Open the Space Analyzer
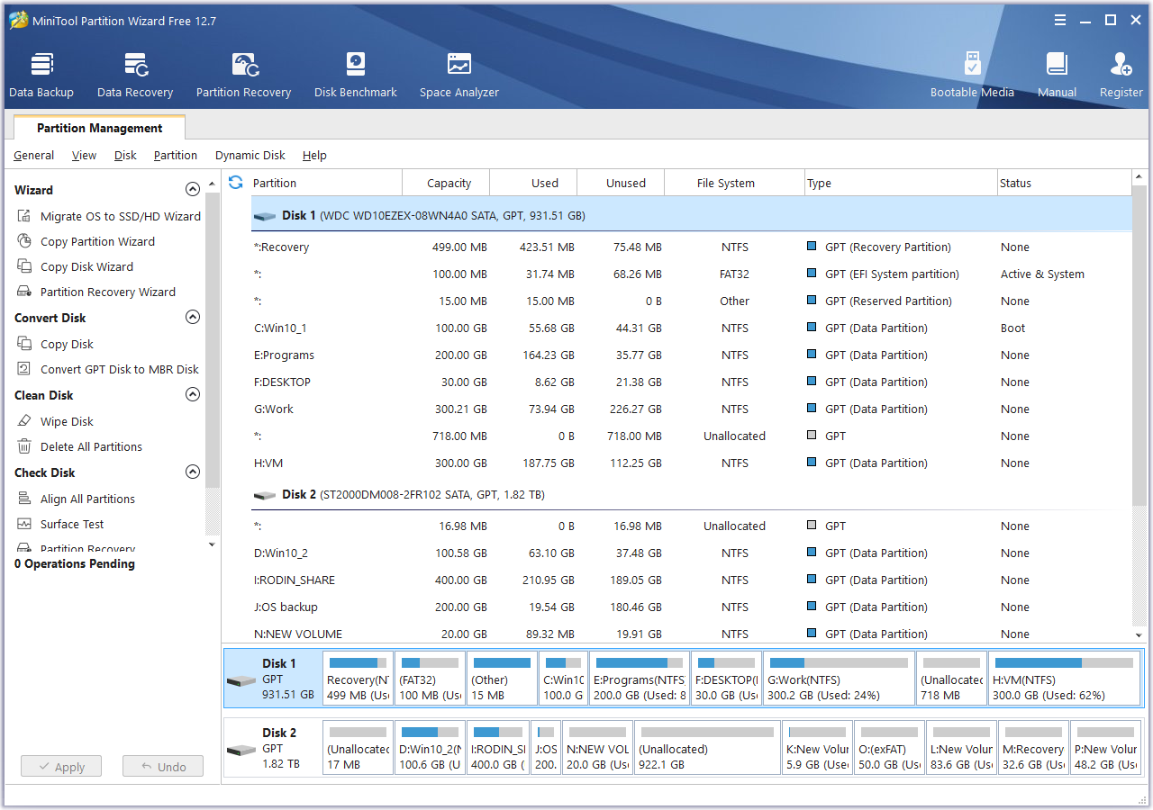 click(x=459, y=75)
